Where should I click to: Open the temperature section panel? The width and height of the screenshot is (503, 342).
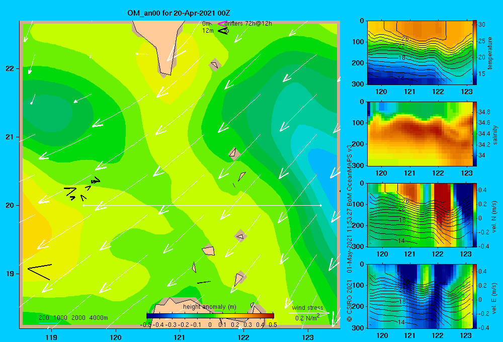420,53
